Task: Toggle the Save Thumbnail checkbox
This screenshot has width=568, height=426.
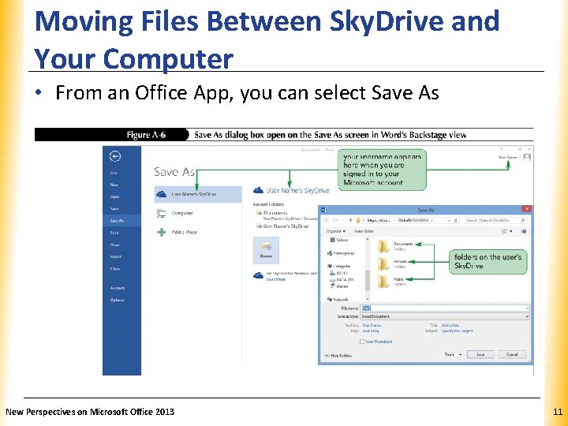Action: point(362,342)
